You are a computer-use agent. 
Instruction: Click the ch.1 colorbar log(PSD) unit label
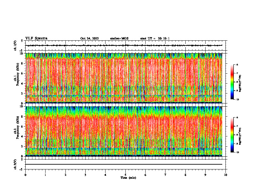point(240,84)
